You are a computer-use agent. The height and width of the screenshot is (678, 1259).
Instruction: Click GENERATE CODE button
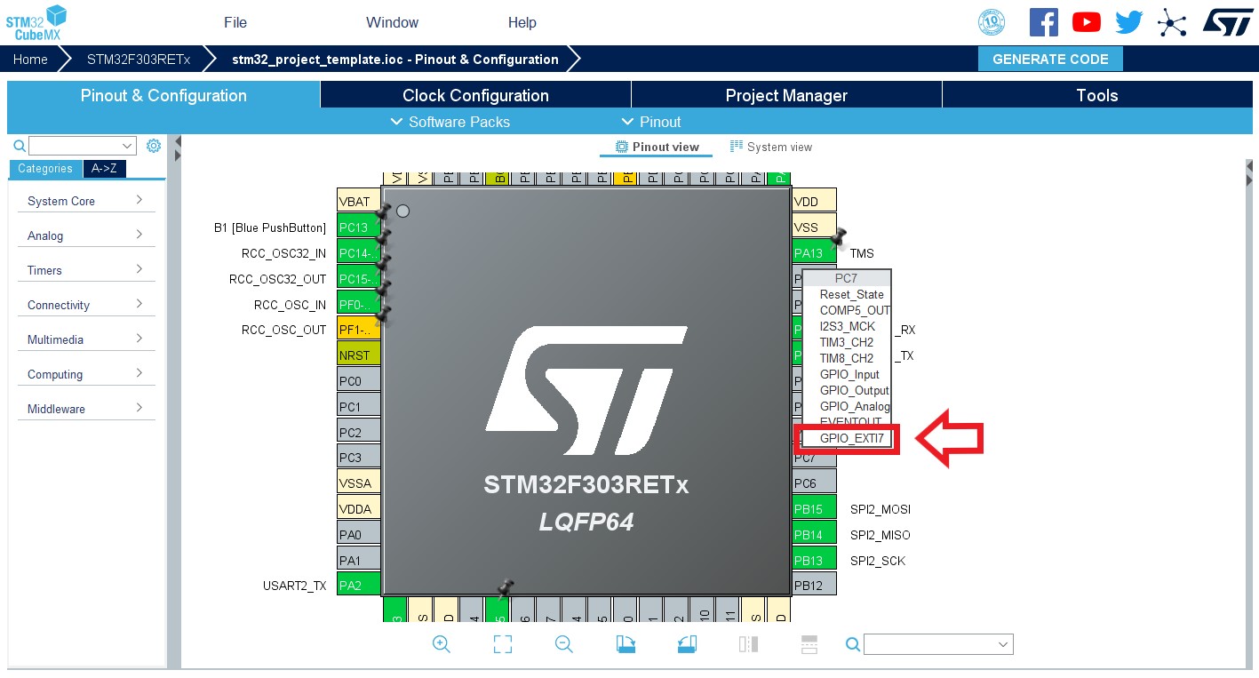coord(1050,59)
